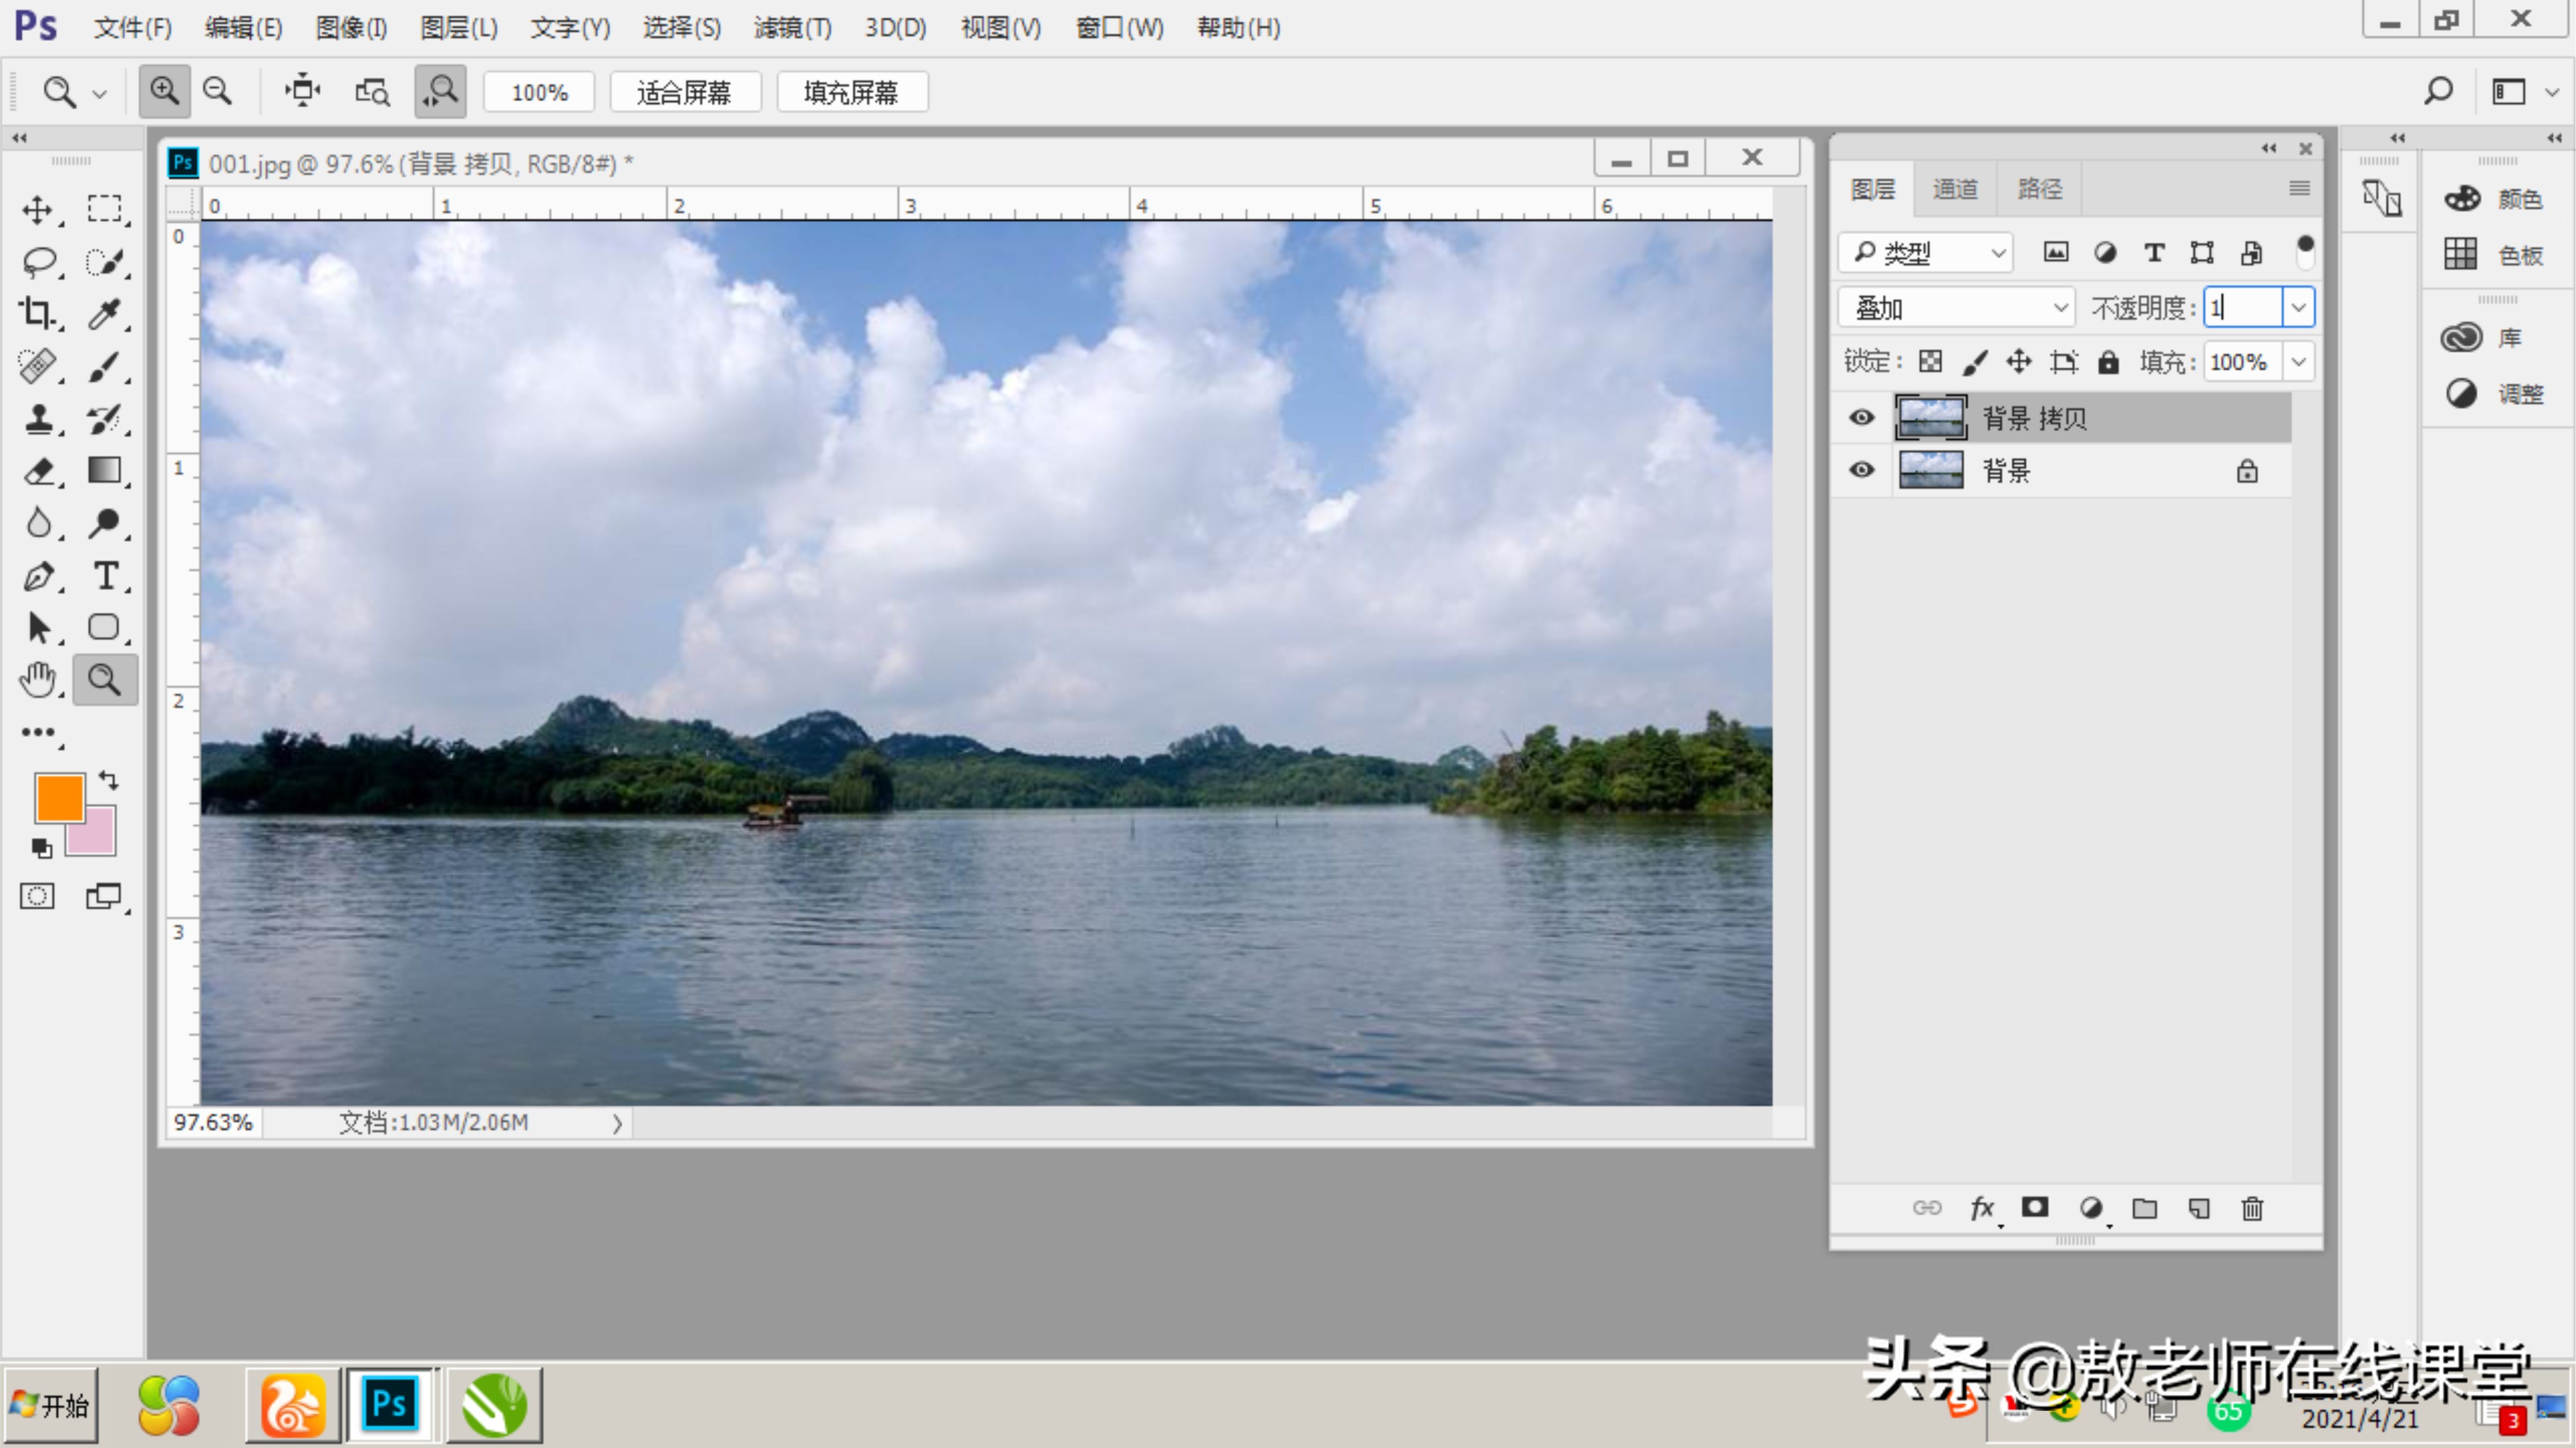Toggle the lock transparent pixels option

click(1930, 362)
